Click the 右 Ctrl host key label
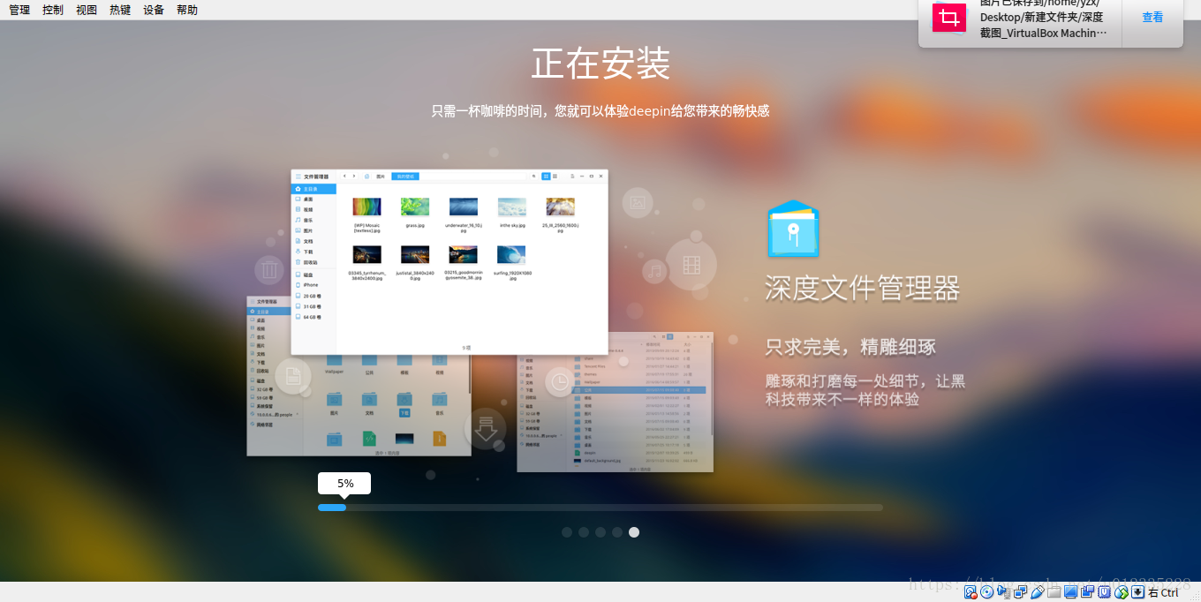 1163,592
